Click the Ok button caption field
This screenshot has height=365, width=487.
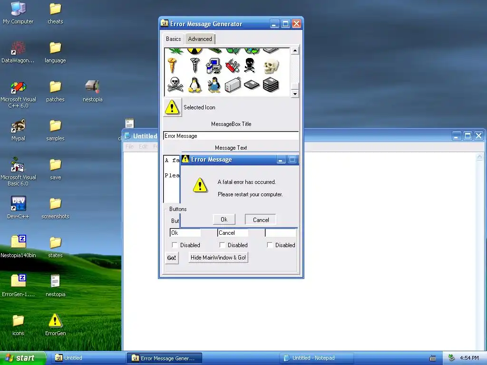pyautogui.click(x=185, y=233)
